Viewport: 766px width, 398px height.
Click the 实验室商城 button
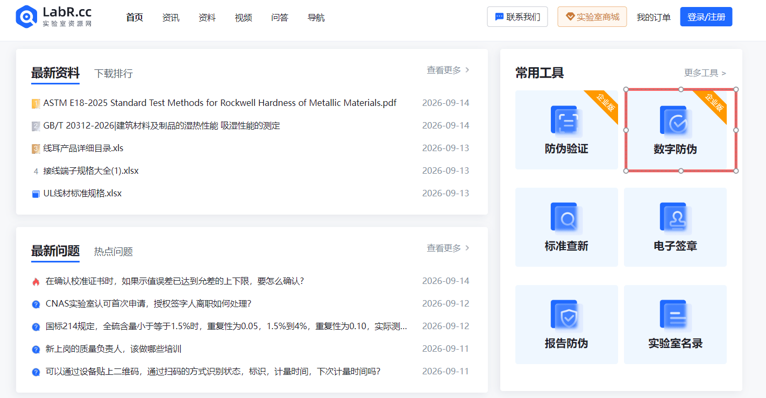click(592, 17)
